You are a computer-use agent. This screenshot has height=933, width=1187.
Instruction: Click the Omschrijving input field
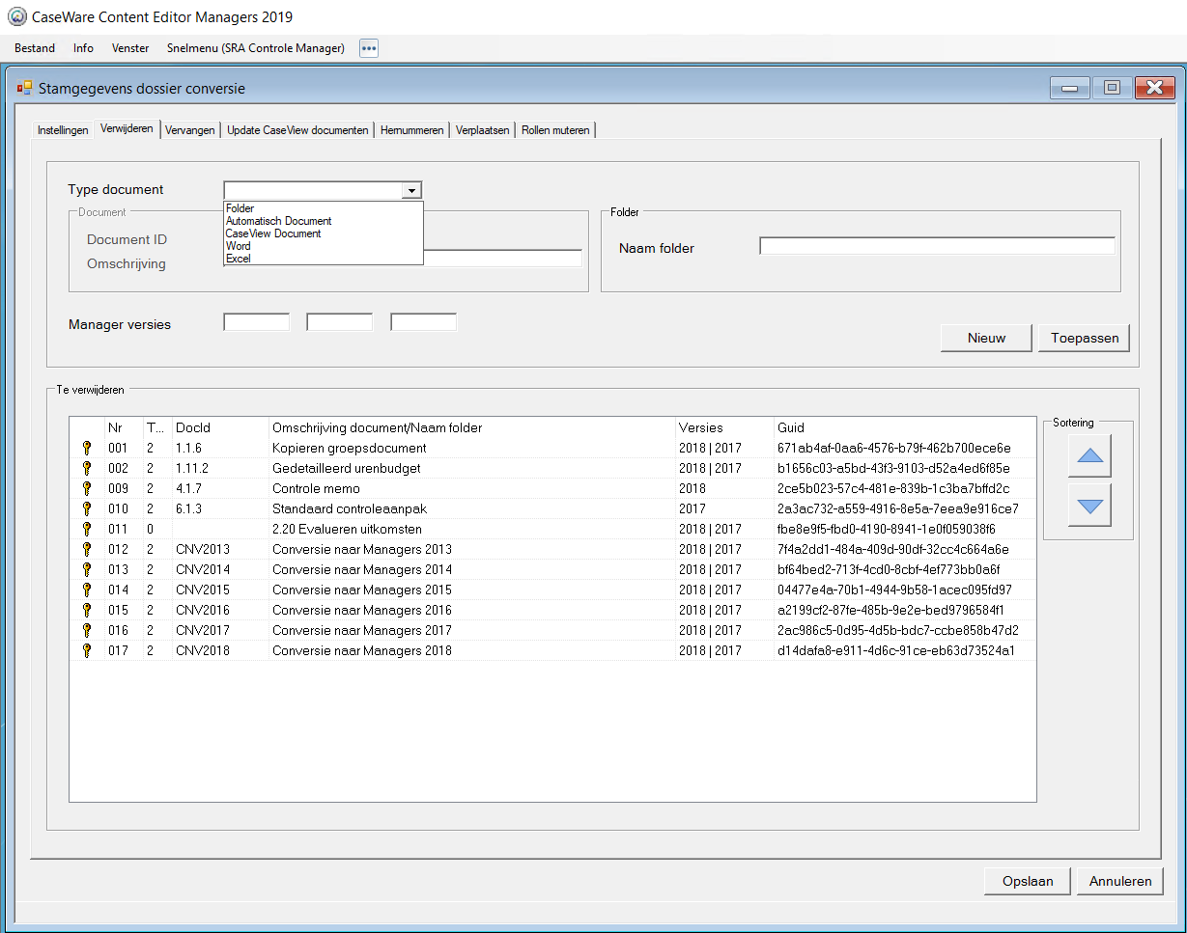(x=503, y=259)
